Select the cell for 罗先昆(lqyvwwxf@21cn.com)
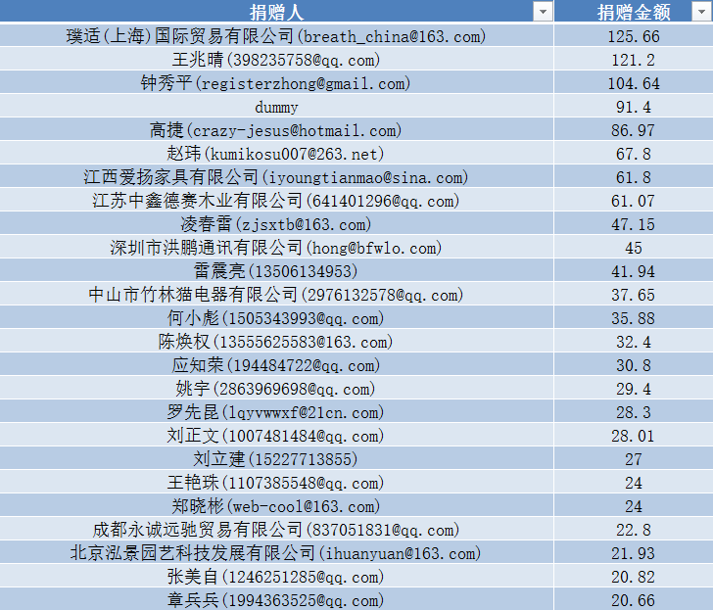The width and height of the screenshot is (713, 610). click(x=276, y=412)
